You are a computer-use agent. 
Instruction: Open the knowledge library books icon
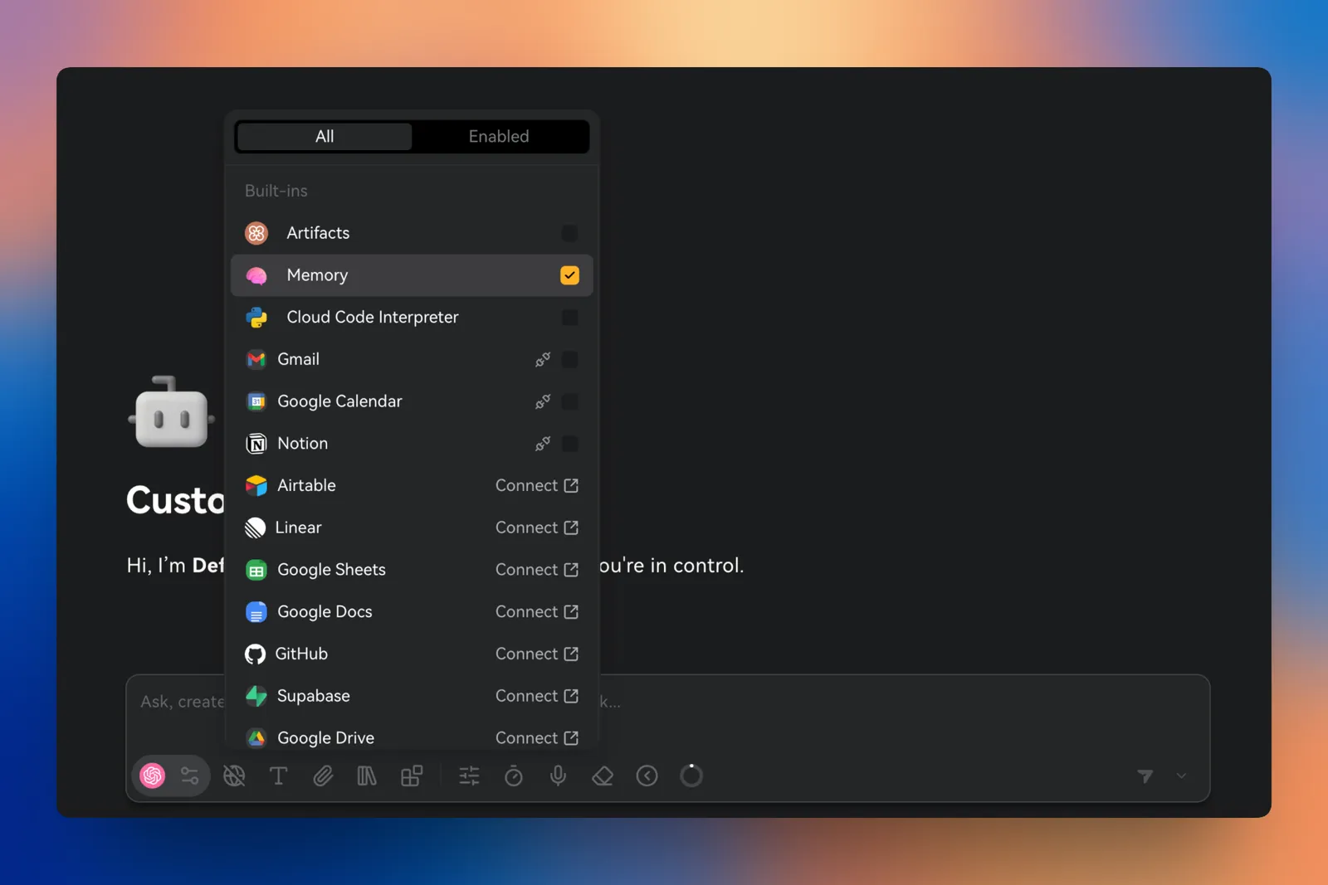[x=367, y=776]
